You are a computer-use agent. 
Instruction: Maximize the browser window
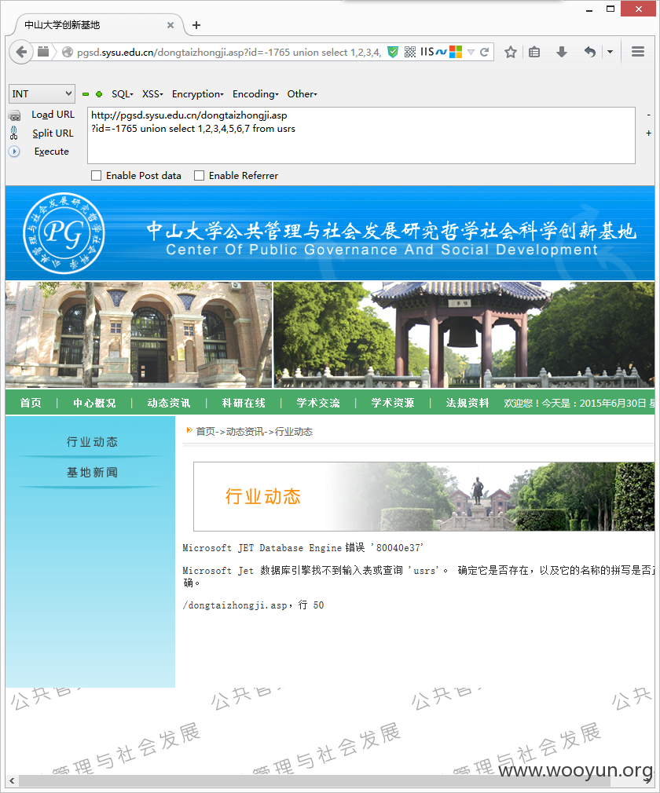pos(610,9)
